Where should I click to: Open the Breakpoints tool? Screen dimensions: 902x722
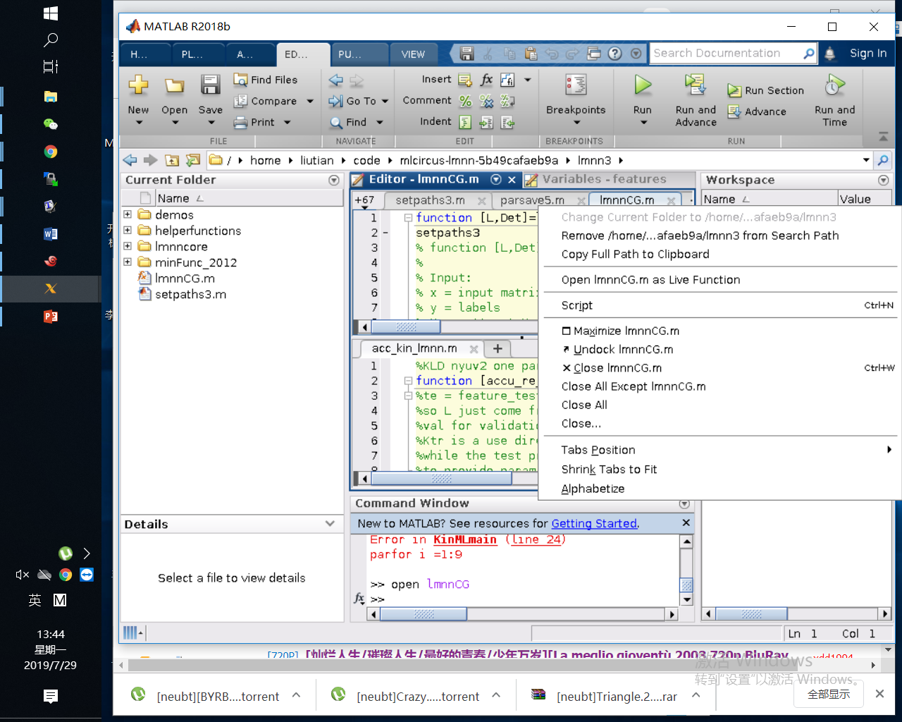(x=576, y=99)
